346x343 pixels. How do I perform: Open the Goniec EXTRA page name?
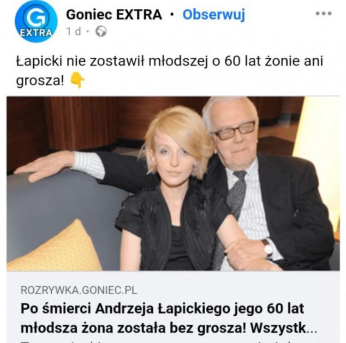pyautogui.click(x=114, y=15)
